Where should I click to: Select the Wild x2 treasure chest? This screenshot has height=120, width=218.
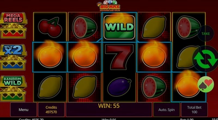pos(13,57)
